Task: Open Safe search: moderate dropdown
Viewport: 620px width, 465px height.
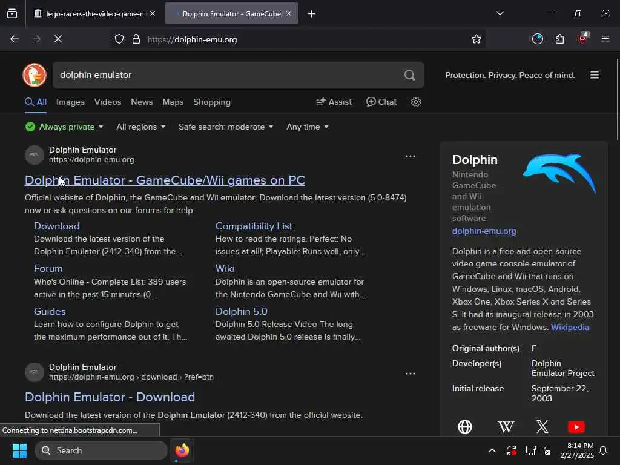Action: [x=226, y=127]
